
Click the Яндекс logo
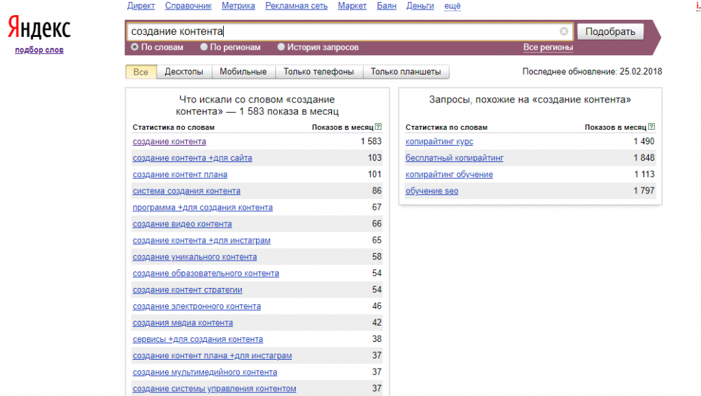point(39,28)
